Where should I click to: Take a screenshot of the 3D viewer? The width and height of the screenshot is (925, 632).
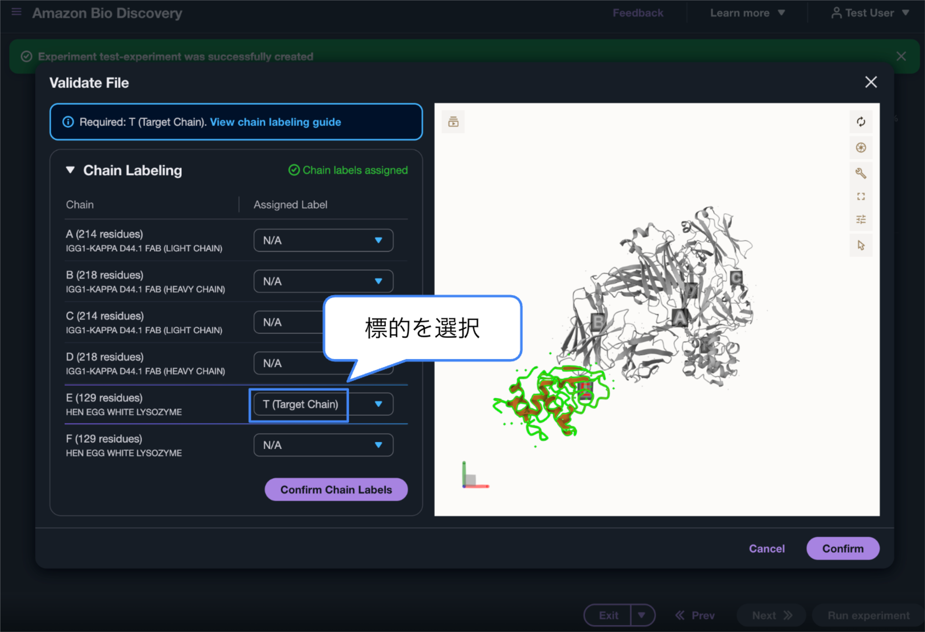point(861,148)
